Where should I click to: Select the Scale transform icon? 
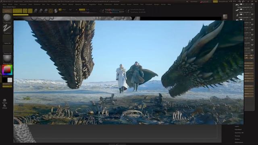coord(41,11)
